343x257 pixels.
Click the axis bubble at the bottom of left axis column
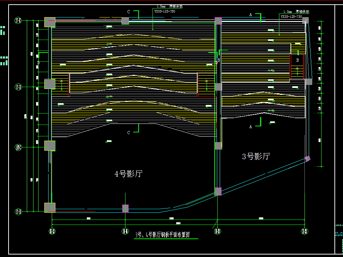pos(18,212)
